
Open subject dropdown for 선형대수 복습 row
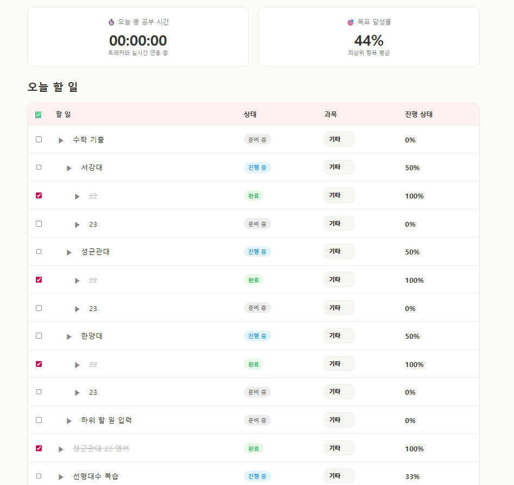339,476
